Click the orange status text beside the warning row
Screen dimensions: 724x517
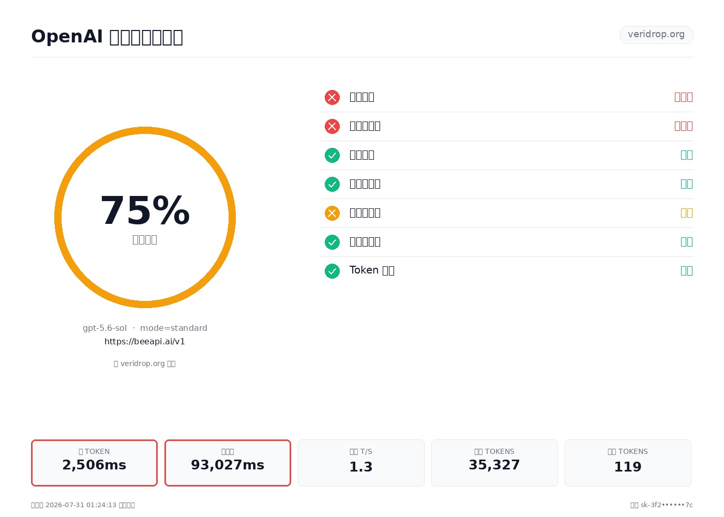point(687,213)
